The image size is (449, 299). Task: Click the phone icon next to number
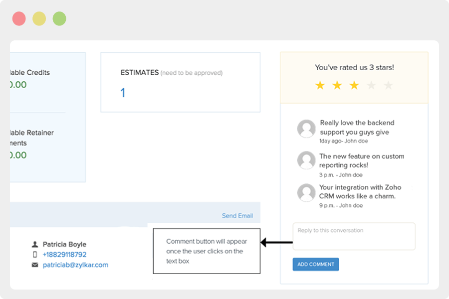point(35,255)
